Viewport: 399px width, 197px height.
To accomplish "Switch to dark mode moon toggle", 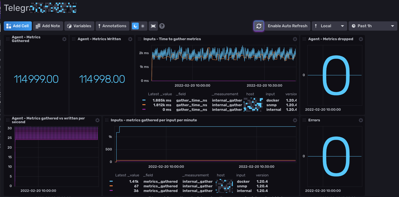I will tap(135, 26).
